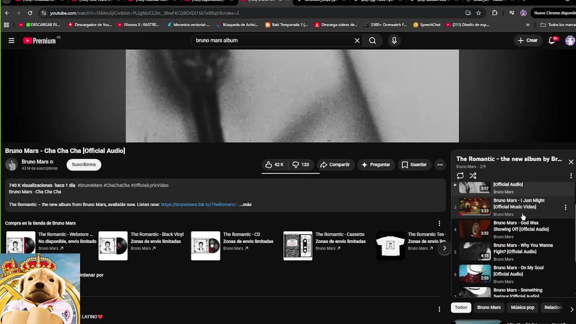Open SpeechChat bookmark

tap(427, 25)
